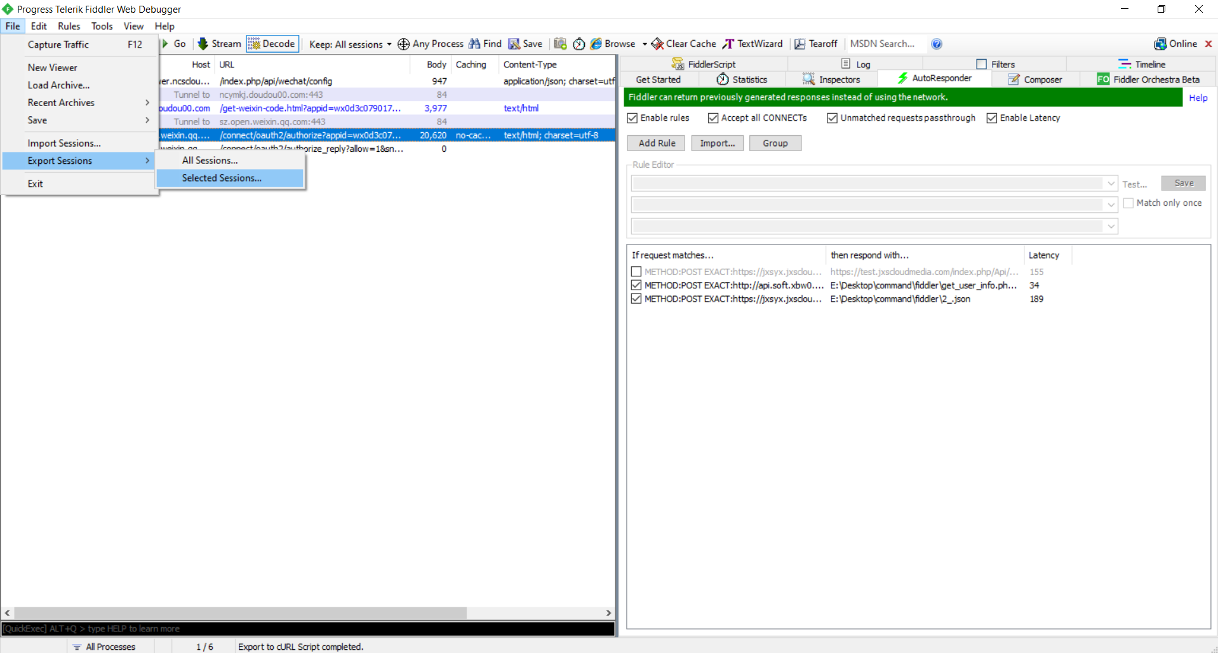Screen dimensions: 1218x653
Task: Select the AutoResponder tab
Action: click(x=934, y=78)
